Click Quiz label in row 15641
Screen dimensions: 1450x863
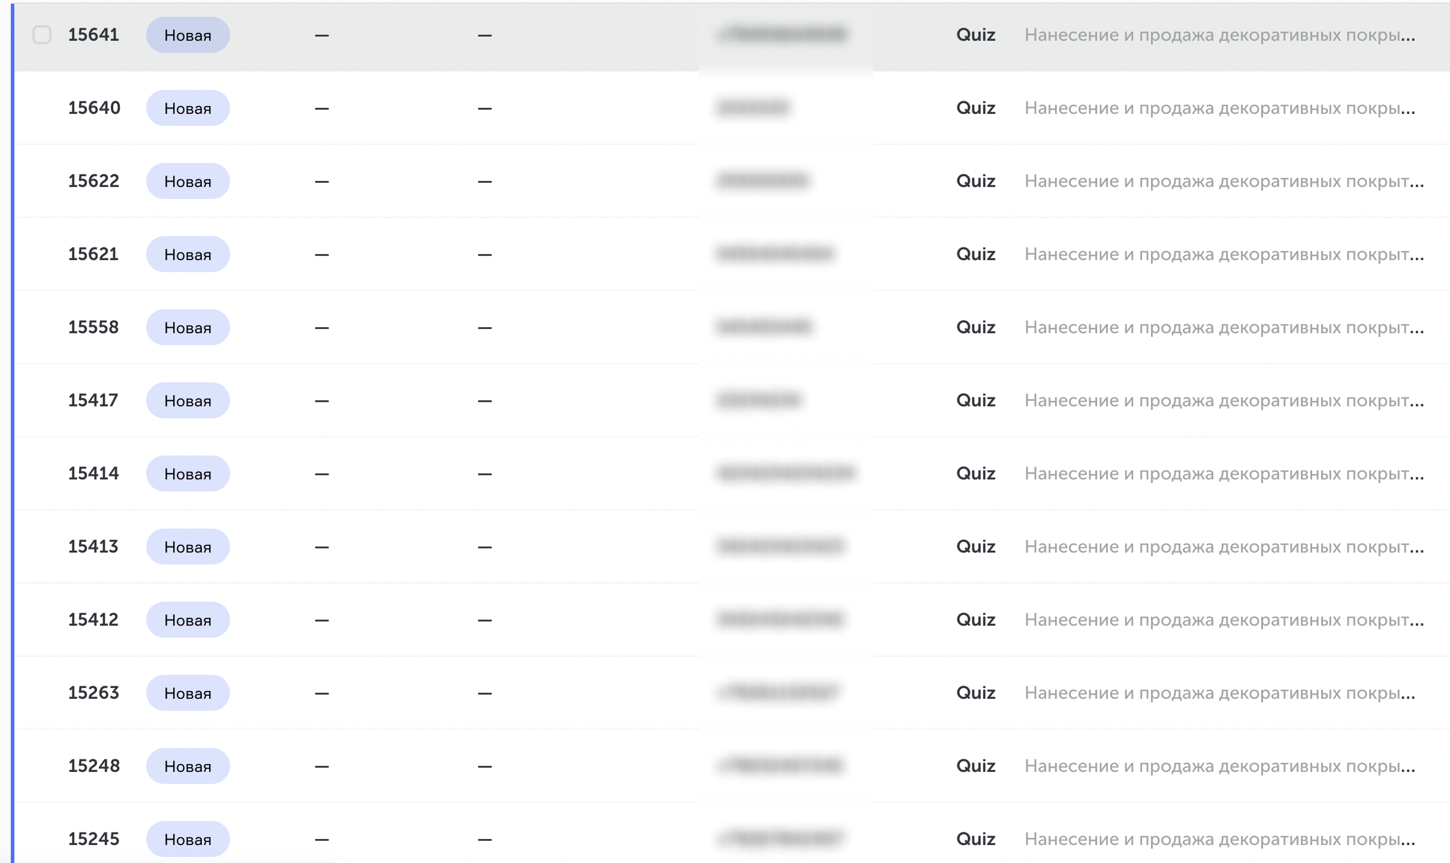pos(976,35)
